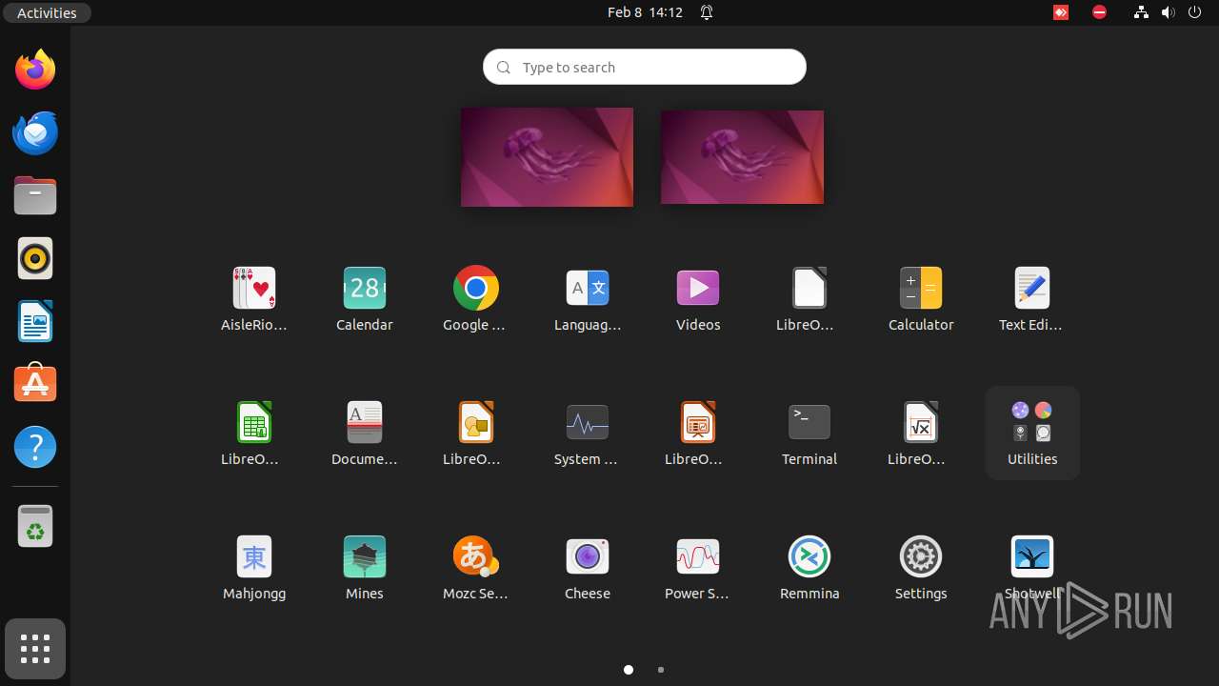Click the red screen-recording indicator in top bar
The height and width of the screenshot is (686, 1219).
click(1060, 12)
